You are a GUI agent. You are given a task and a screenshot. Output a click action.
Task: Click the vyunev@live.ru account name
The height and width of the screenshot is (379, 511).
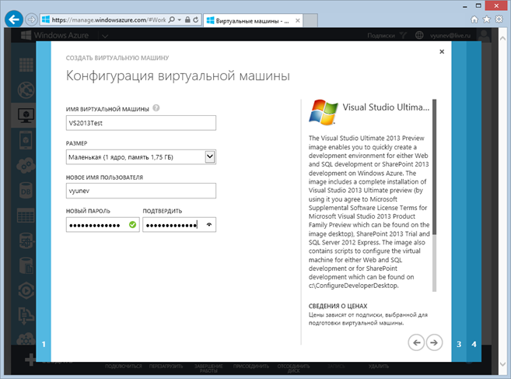pos(450,36)
